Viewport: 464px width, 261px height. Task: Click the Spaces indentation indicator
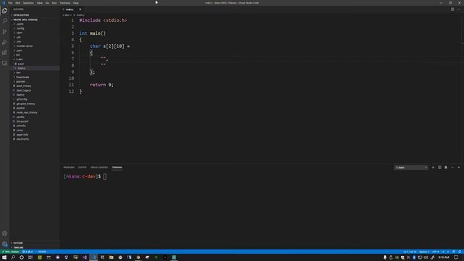click(424, 252)
